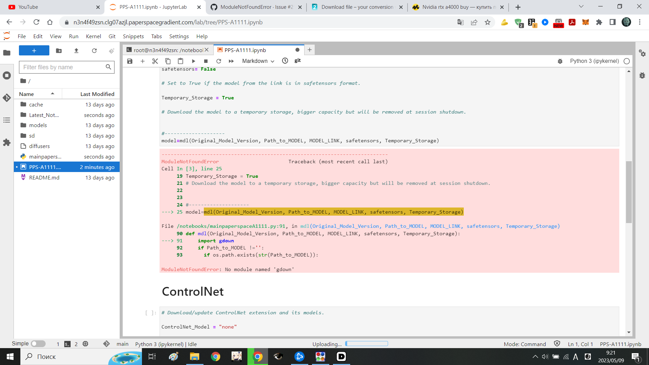Open the Running Terminals and Kernels sidebar

click(7, 75)
